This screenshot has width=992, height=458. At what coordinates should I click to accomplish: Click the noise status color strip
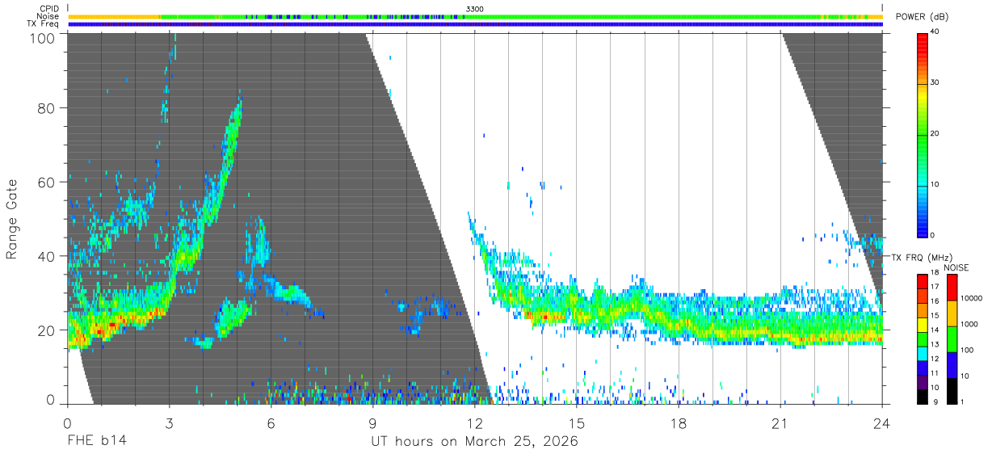(475, 16)
